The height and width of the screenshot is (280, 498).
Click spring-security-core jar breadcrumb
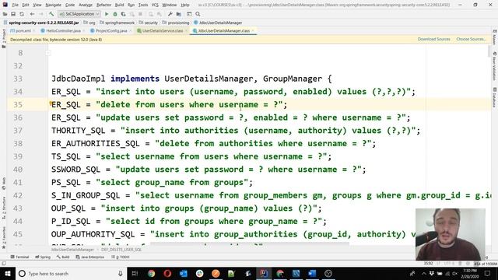point(44,23)
